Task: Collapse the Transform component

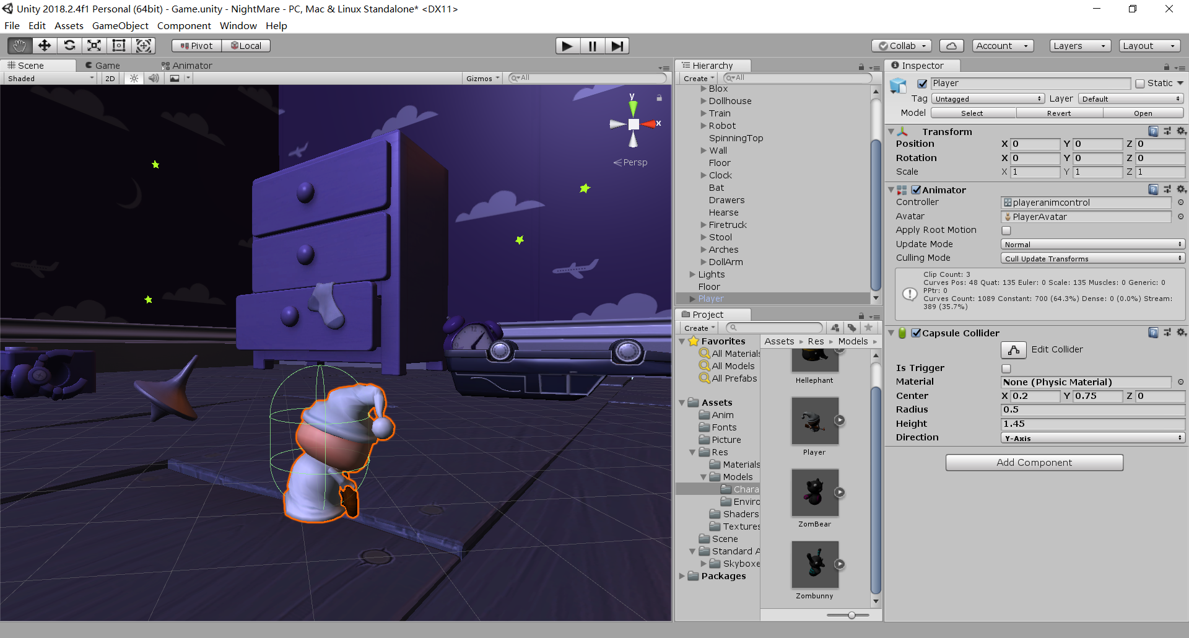Action: click(x=891, y=131)
